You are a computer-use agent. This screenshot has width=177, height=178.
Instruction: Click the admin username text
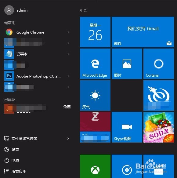pyautogui.click(x=22, y=10)
